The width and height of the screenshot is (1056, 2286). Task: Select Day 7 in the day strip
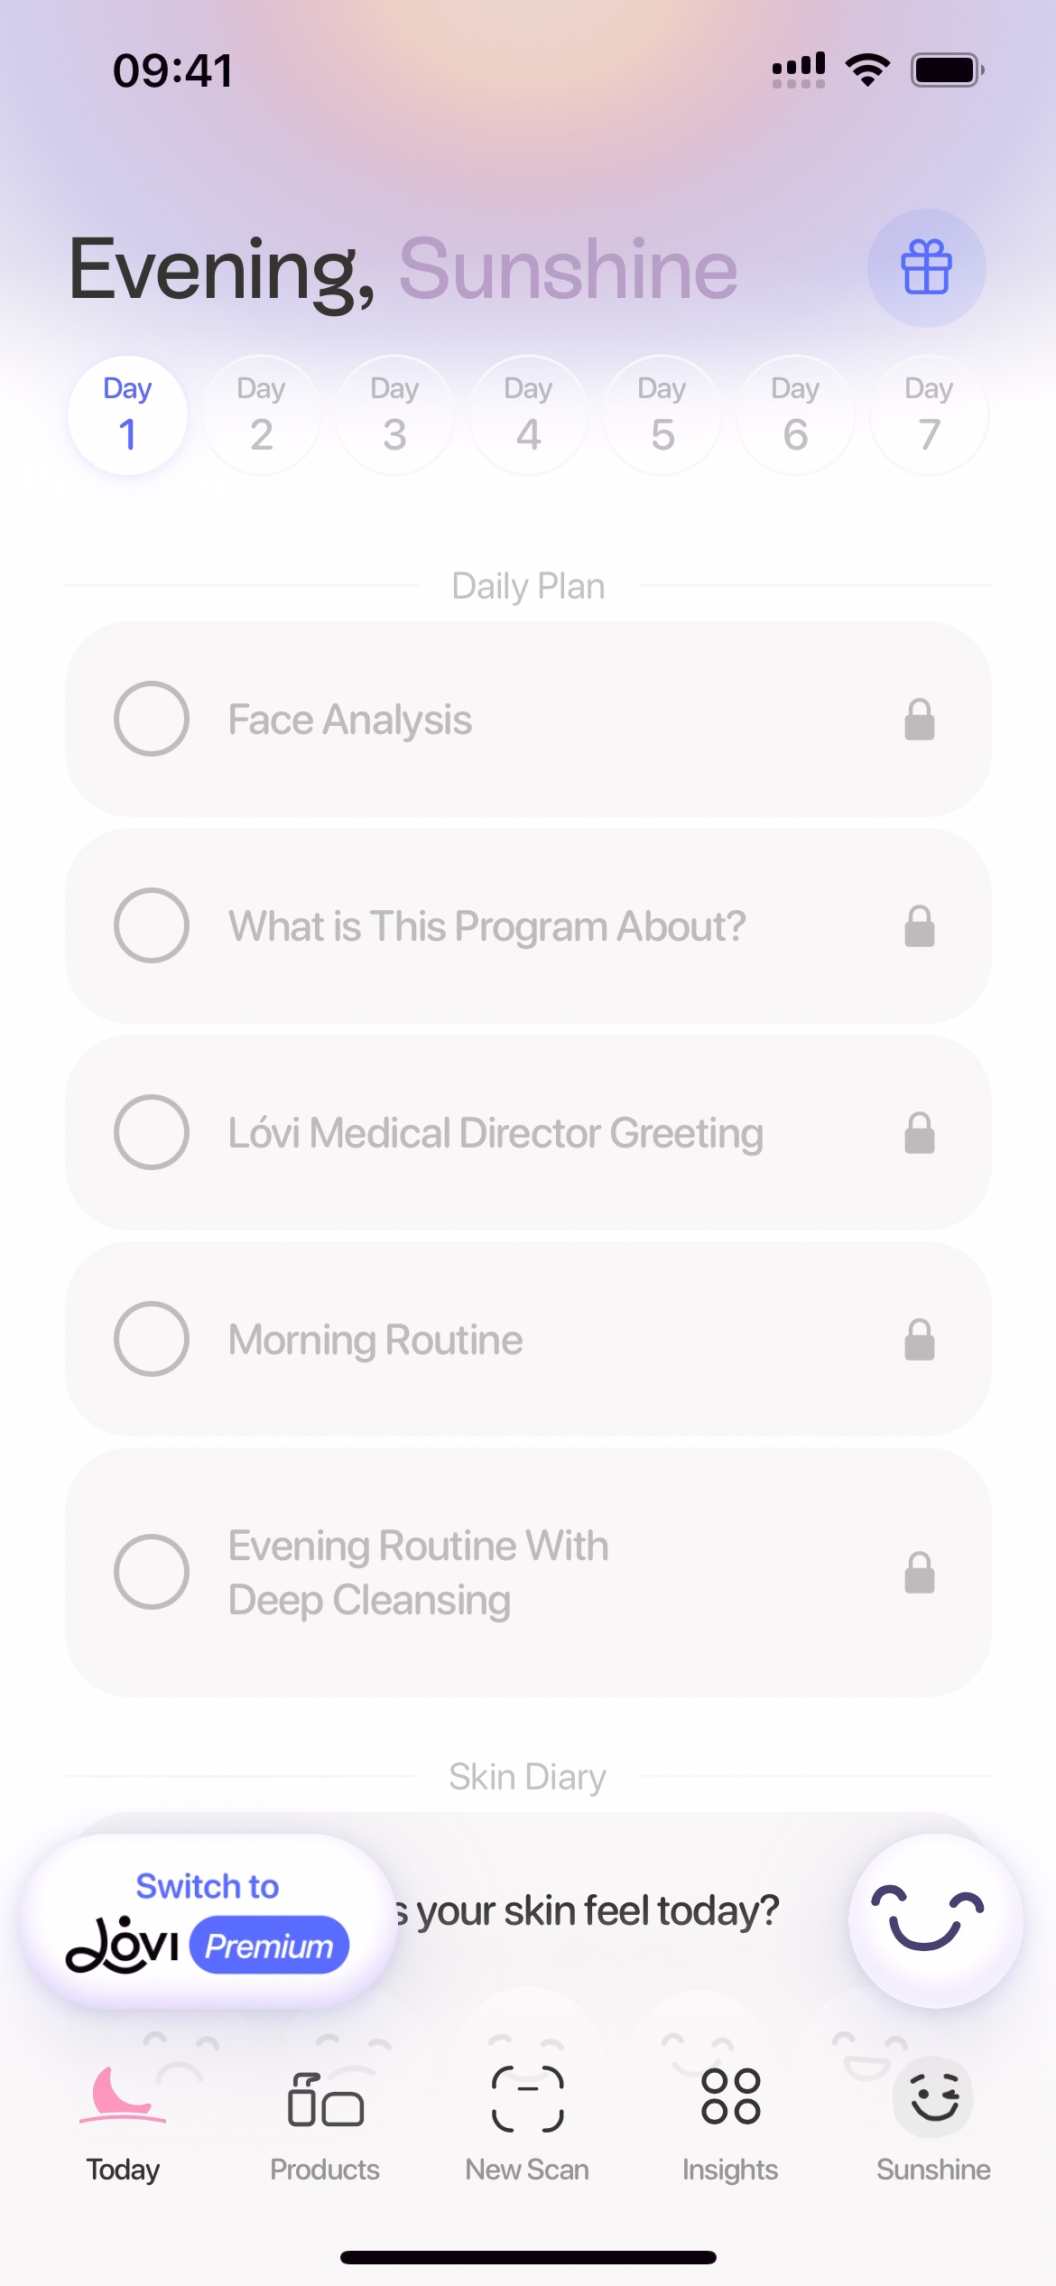(x=929, y=415)
